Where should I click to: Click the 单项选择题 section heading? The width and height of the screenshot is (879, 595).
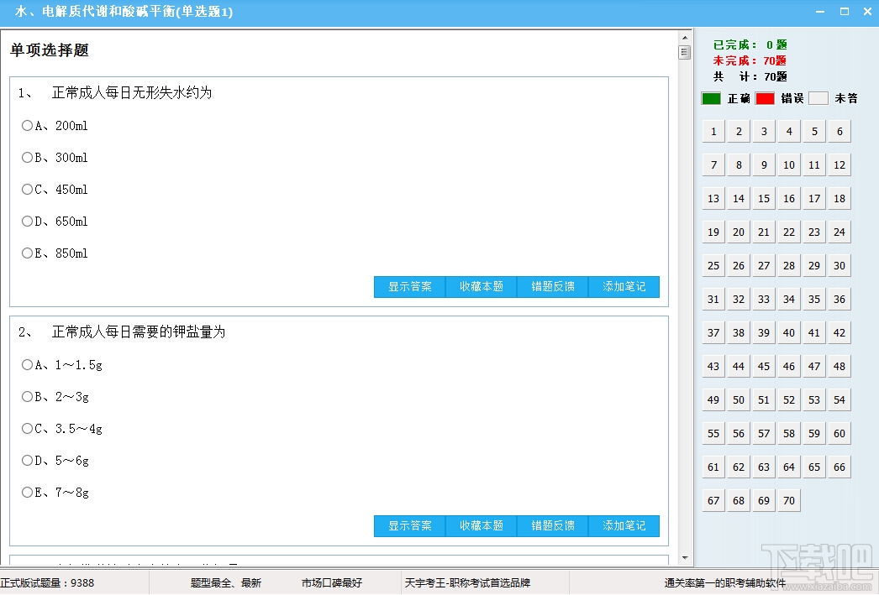(x=50, y=50)
